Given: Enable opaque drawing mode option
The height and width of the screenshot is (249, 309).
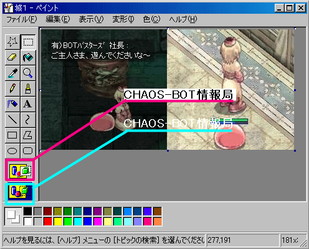Looking at the screenshot, I should (x=20, y=170).
